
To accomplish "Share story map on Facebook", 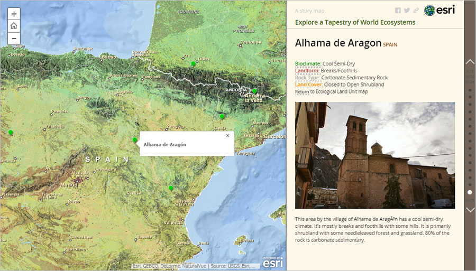I will [398, 11].
